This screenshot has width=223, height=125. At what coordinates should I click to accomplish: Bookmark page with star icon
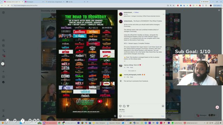[174, 6]
